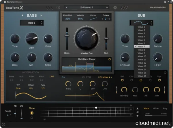The height and width of the screenshot is (128, 173).
Task: Click the Bass modulation link icon
Action: (11, 80)
